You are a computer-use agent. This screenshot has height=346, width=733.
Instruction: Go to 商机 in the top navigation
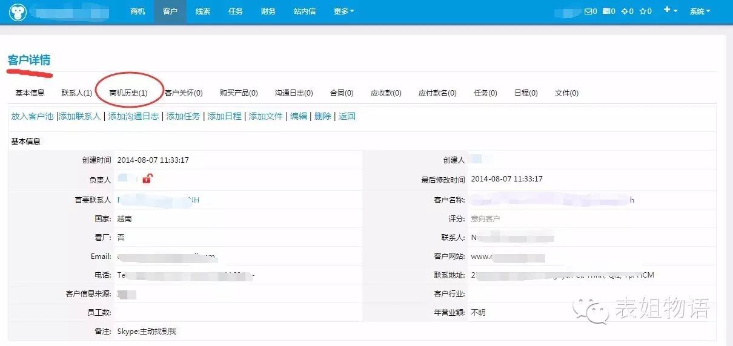point(138,11)
